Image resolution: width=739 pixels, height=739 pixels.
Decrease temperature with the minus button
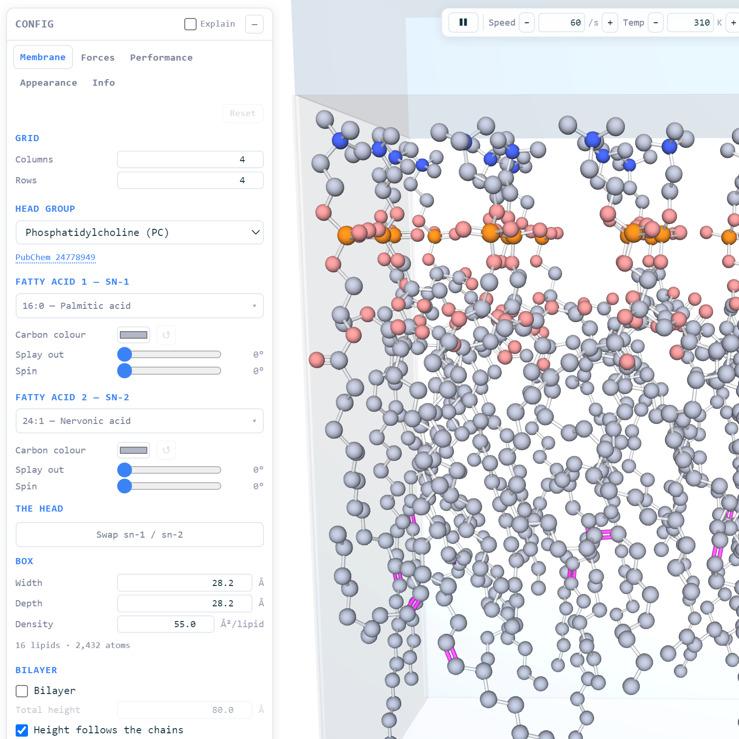pyautogui.click(x=656, y=22)
